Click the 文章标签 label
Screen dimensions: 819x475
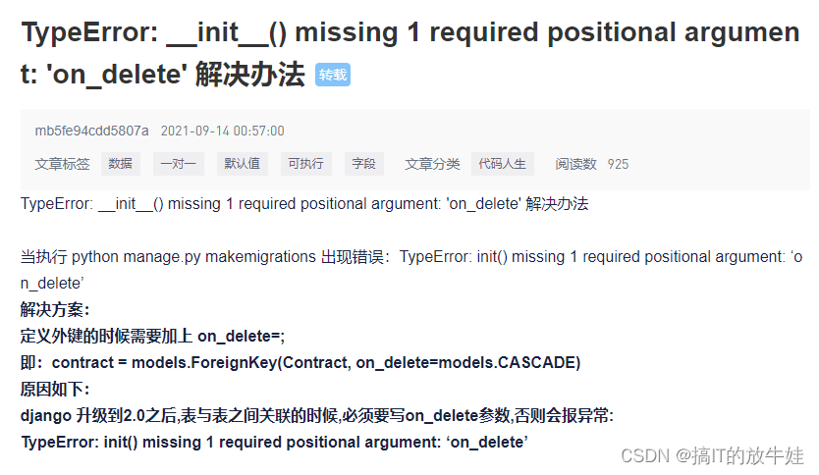(62, 164)
